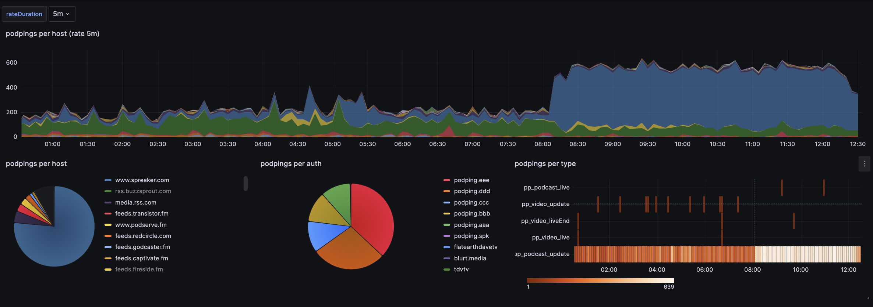Click the podping.aaa green legend marker
The image size is (873, 307).
(x=447, y=225)
